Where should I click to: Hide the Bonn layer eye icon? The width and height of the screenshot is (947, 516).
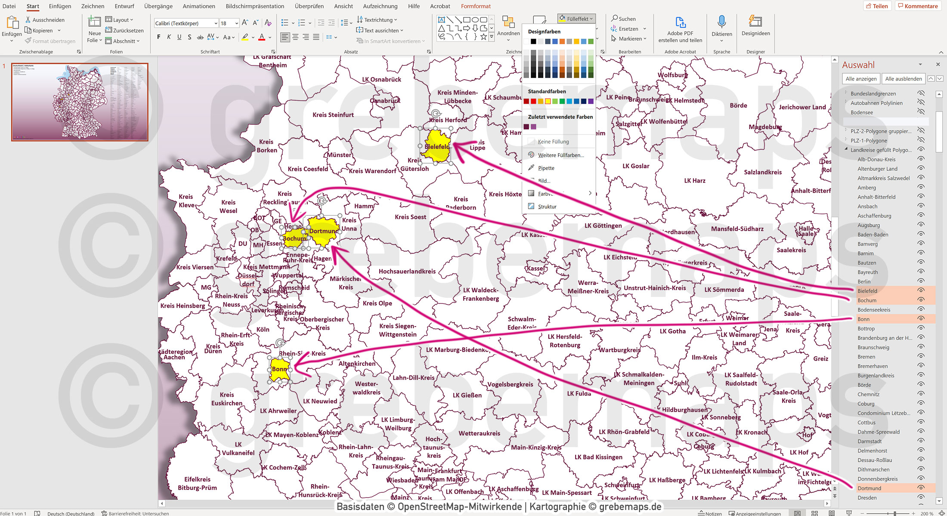(921, 319)
